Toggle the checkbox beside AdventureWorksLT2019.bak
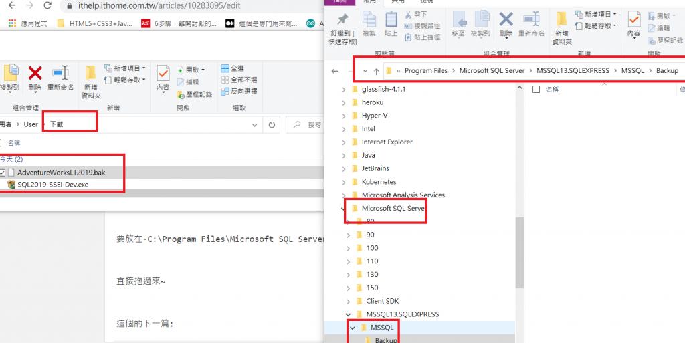685x343 pixels. 2,173
